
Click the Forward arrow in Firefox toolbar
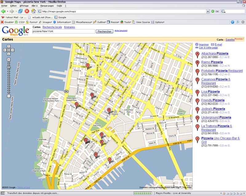tap(12, 11)
